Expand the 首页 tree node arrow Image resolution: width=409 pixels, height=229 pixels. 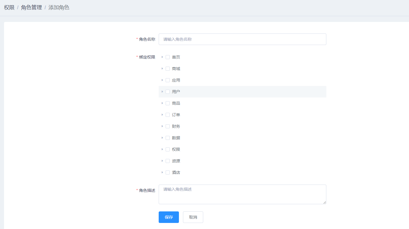tap(162, 57)
